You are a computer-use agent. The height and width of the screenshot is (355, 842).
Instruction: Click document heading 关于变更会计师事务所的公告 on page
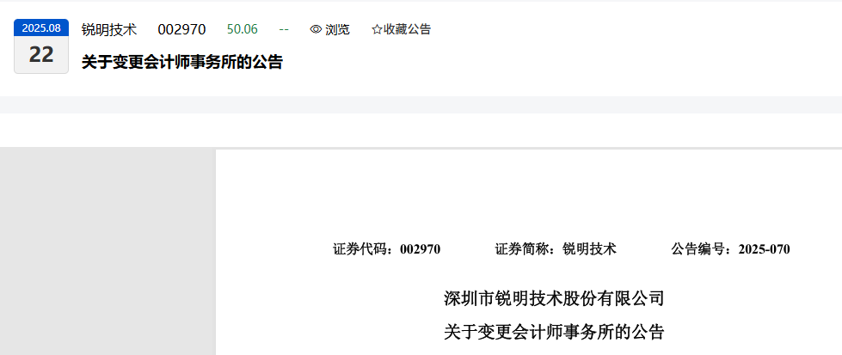click(x=554, y=333)
